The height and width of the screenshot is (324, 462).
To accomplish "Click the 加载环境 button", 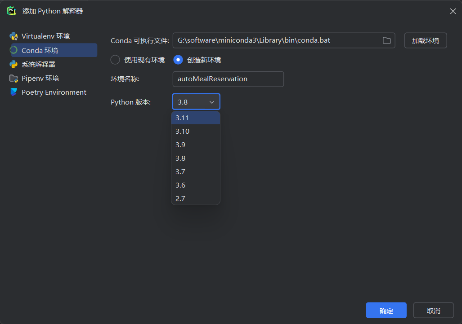I will (426, 40).
